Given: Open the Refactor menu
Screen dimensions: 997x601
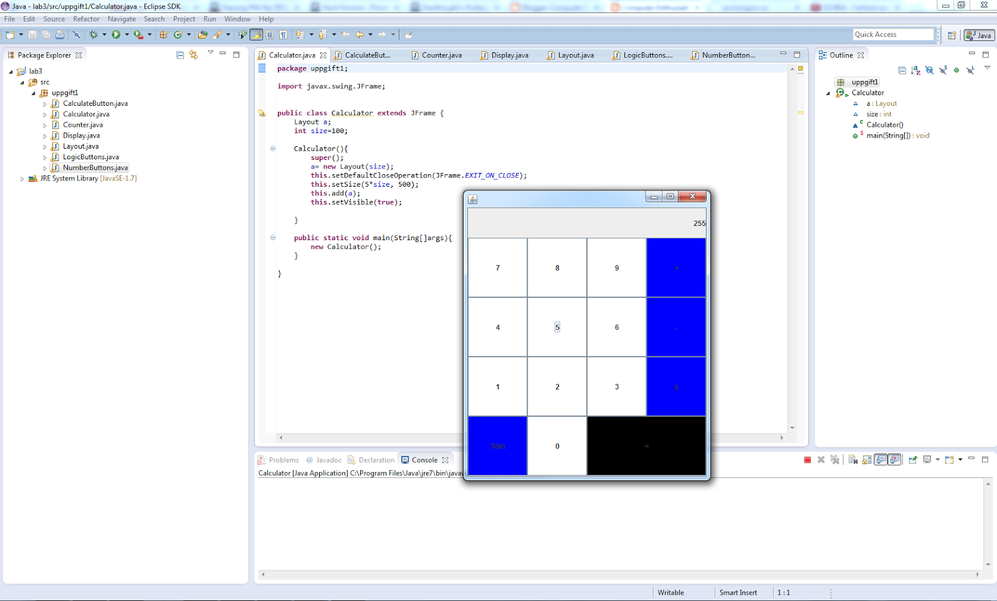Looking at the screenshot, I should [x=86, y=19].
